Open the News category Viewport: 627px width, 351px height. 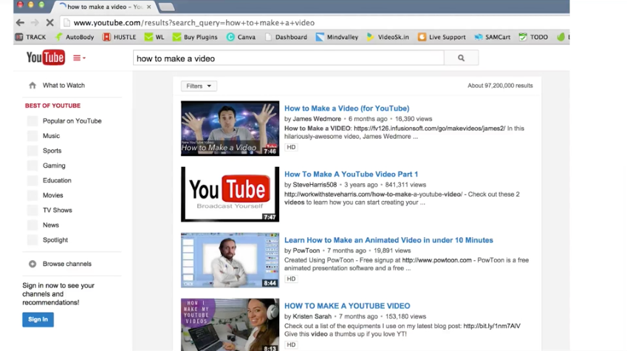click(51, 225)
